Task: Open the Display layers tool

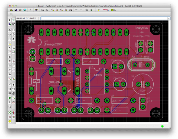Action: (x=10, y=24)
